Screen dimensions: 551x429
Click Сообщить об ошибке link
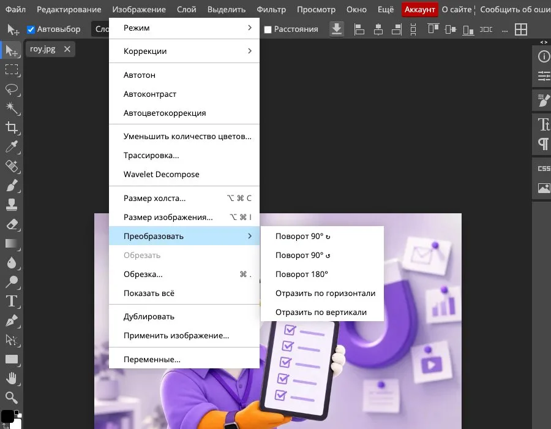515,9
